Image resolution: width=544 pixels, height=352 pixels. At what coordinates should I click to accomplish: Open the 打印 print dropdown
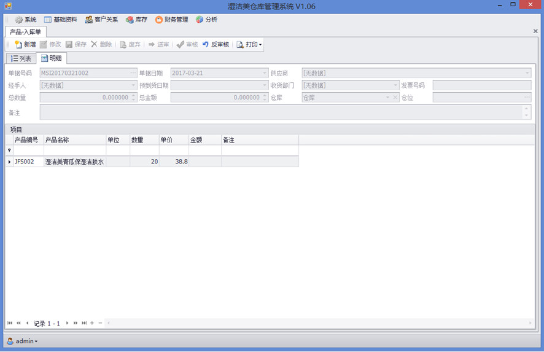(249, 44)
